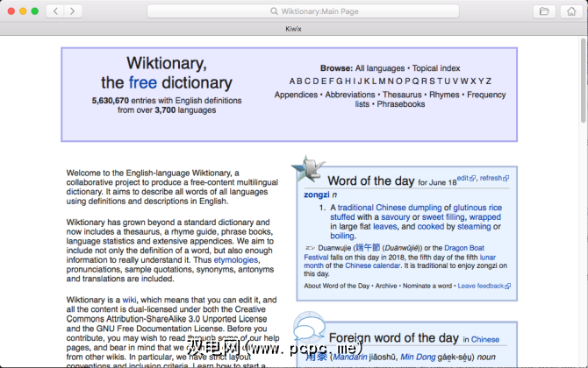Screen dimensions: 588x368
Task: Open the library folder icon in toolbar
Action: coord(544,11)
